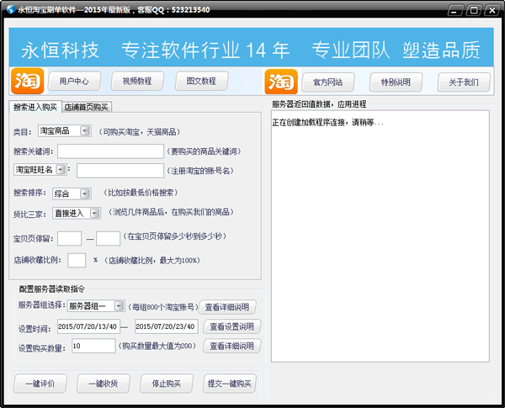Open 特别说明 special notes
The image size is (505, 408).
click(396, 82)
